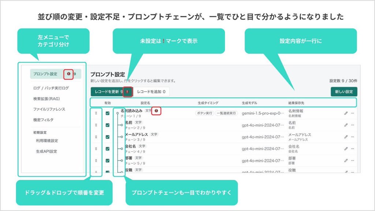
Task: Open more options for 会社名 row
Action: 353,149
